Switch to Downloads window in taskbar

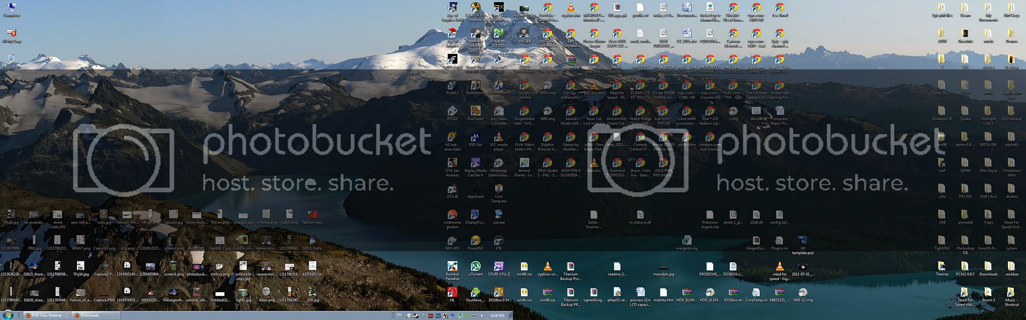tap(95, 315)
